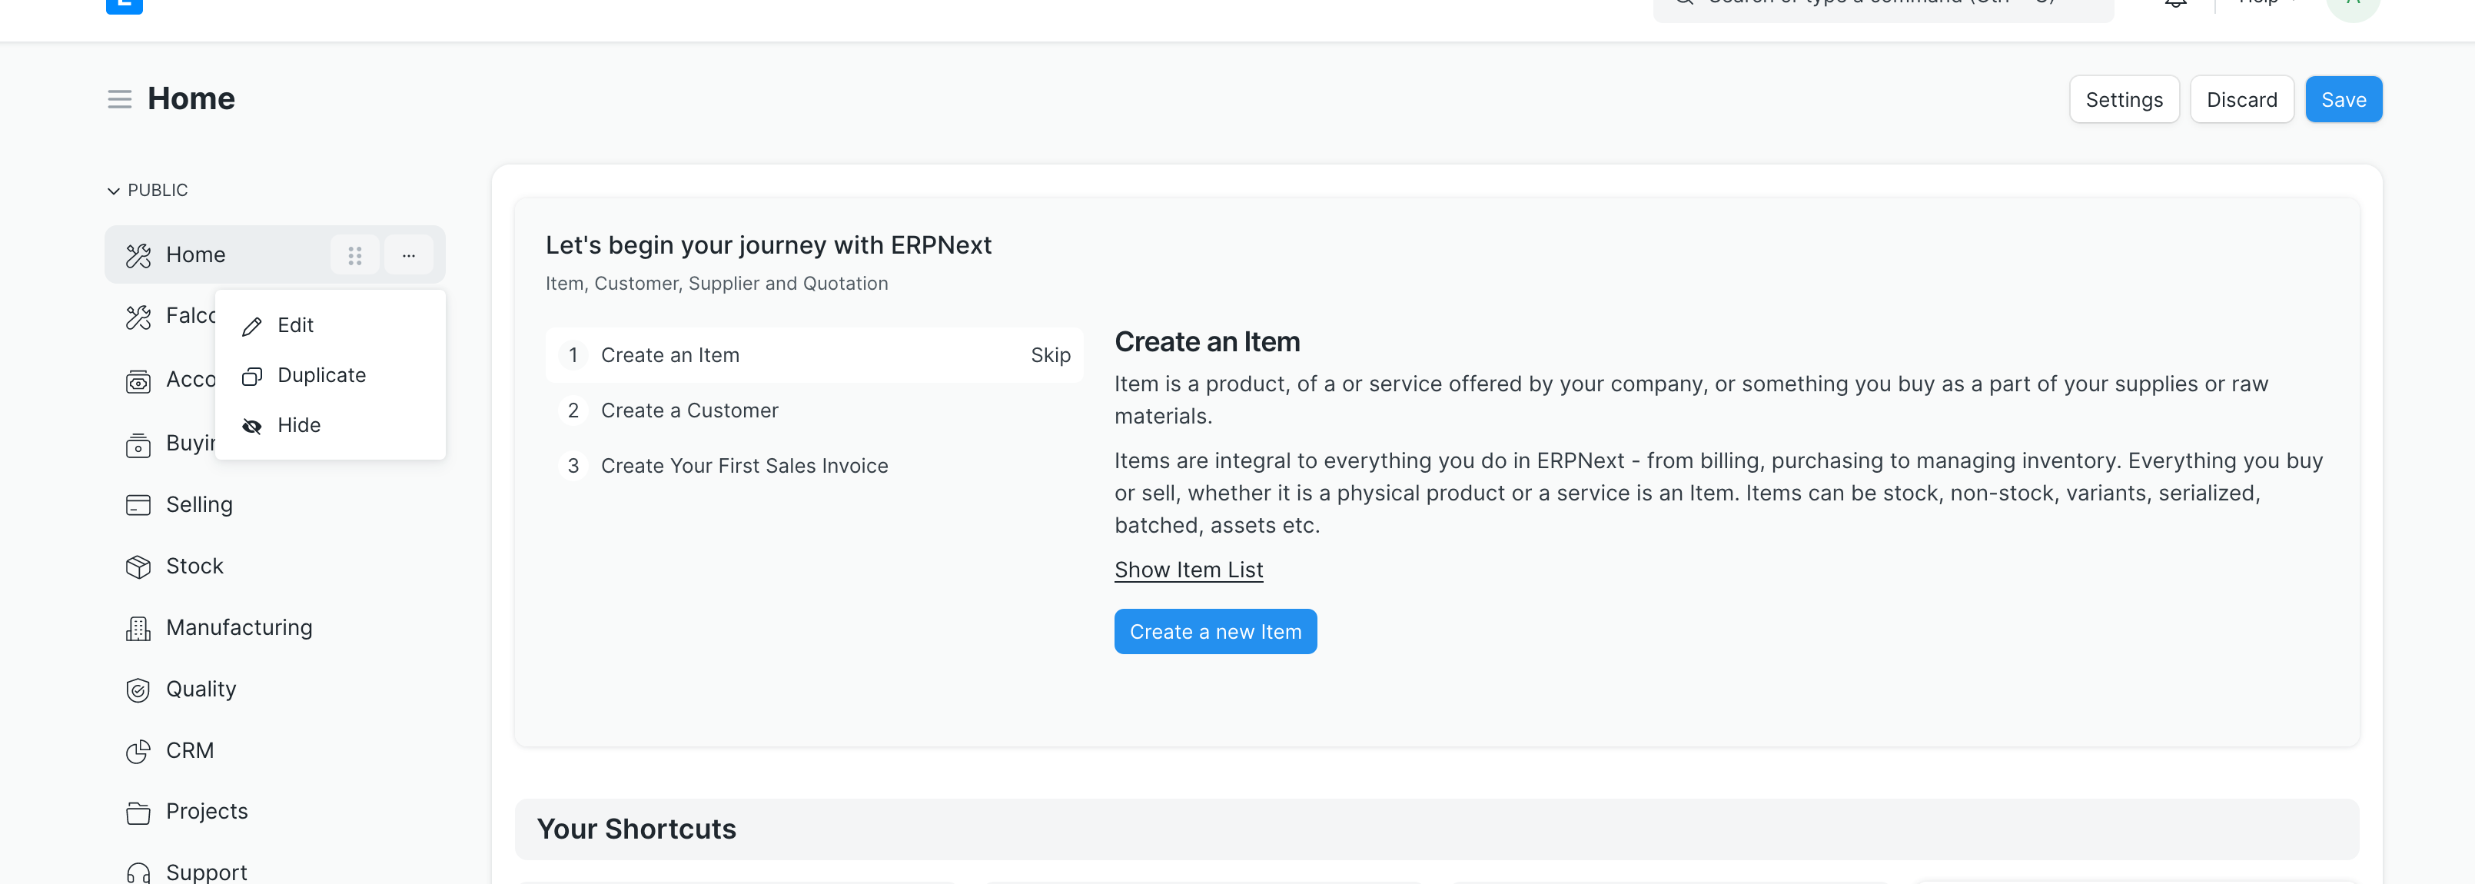Open the Quality workspace
This screenshot has width=2475, height=884.
[275, 689]
